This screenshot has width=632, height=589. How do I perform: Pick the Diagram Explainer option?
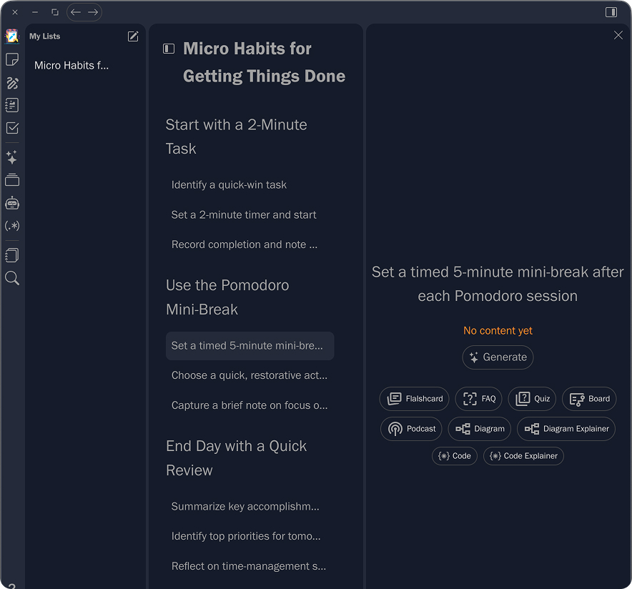(566, 429)
